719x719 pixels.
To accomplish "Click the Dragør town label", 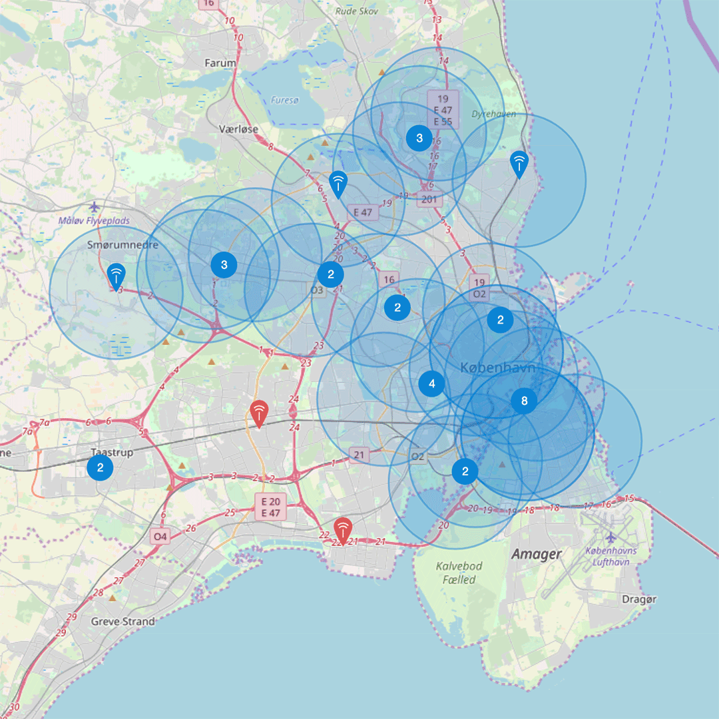I will (x=639, y=599).
